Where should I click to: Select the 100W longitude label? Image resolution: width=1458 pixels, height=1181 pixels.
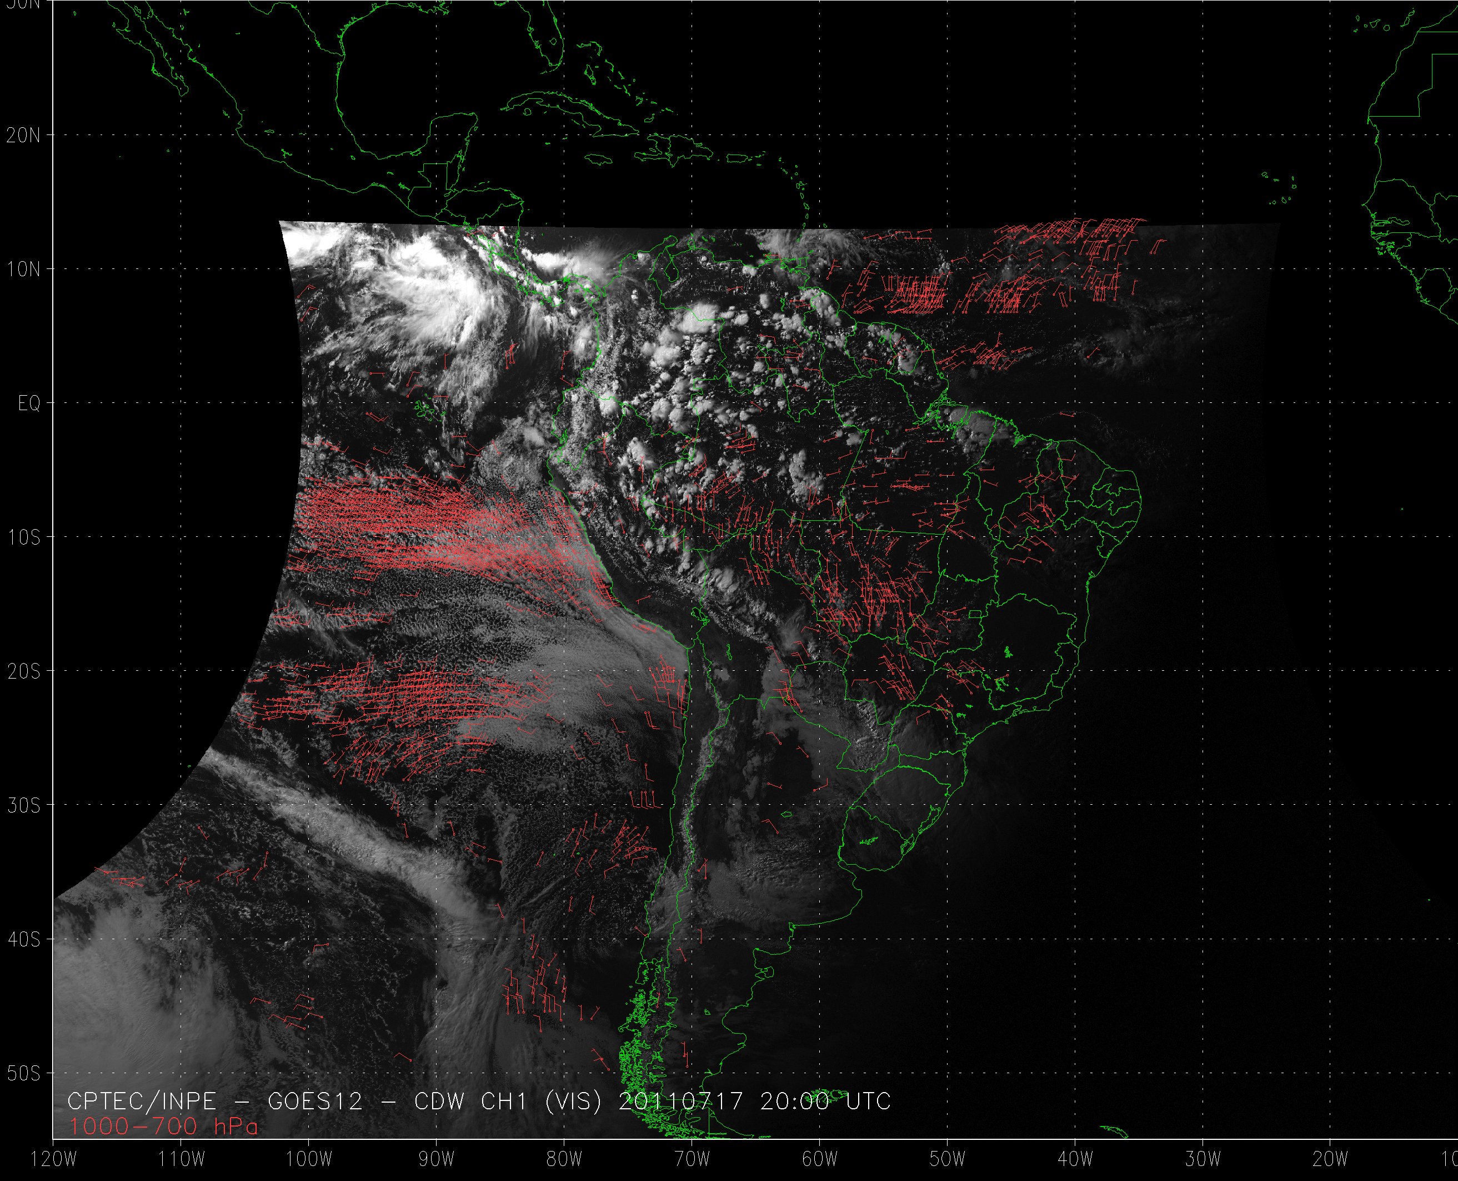point(309,1159)
